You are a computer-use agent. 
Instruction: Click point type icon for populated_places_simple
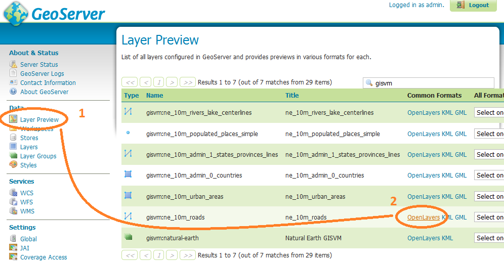click(128, 133)
